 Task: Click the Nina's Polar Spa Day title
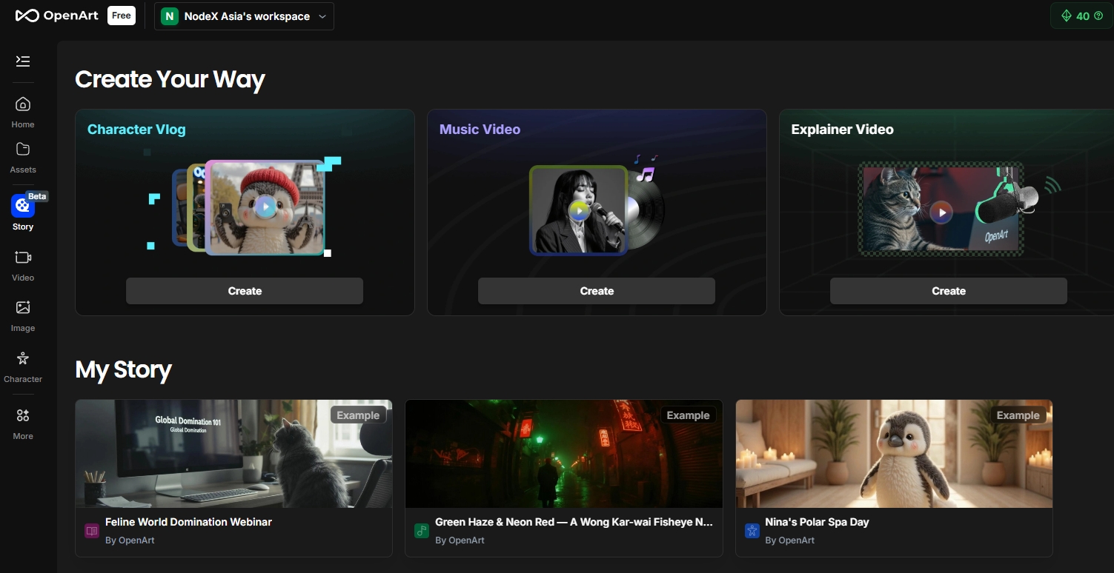pos(817,522)
